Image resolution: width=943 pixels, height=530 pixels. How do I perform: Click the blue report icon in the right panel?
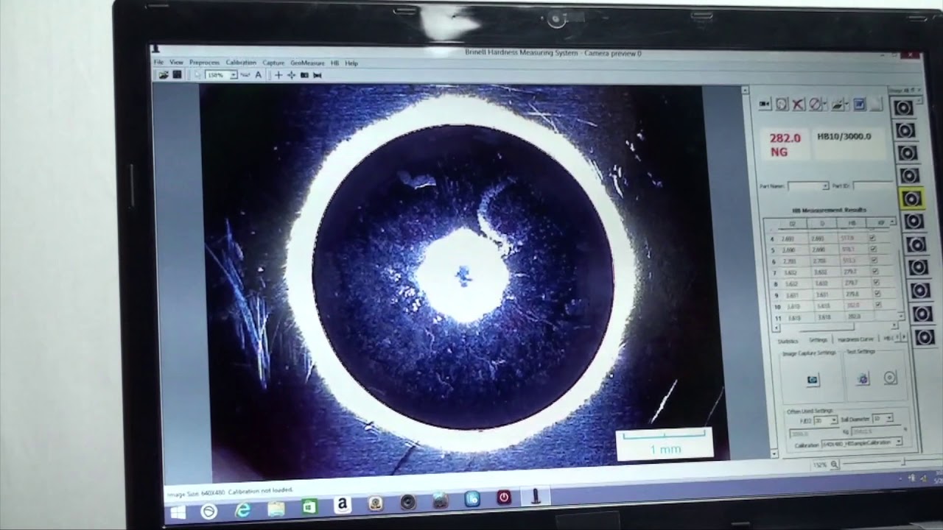click(859, 105)
